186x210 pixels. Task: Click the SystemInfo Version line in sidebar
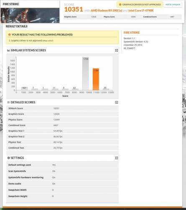[x=136, y=42]
